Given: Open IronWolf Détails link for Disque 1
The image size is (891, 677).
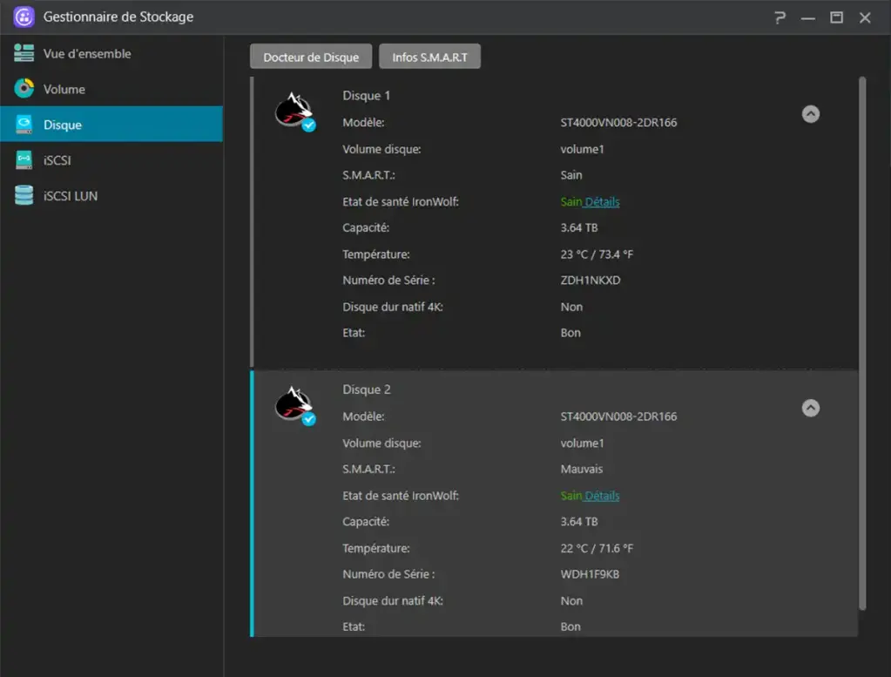Looking at the screenshot, I should (x=603, y=202).
